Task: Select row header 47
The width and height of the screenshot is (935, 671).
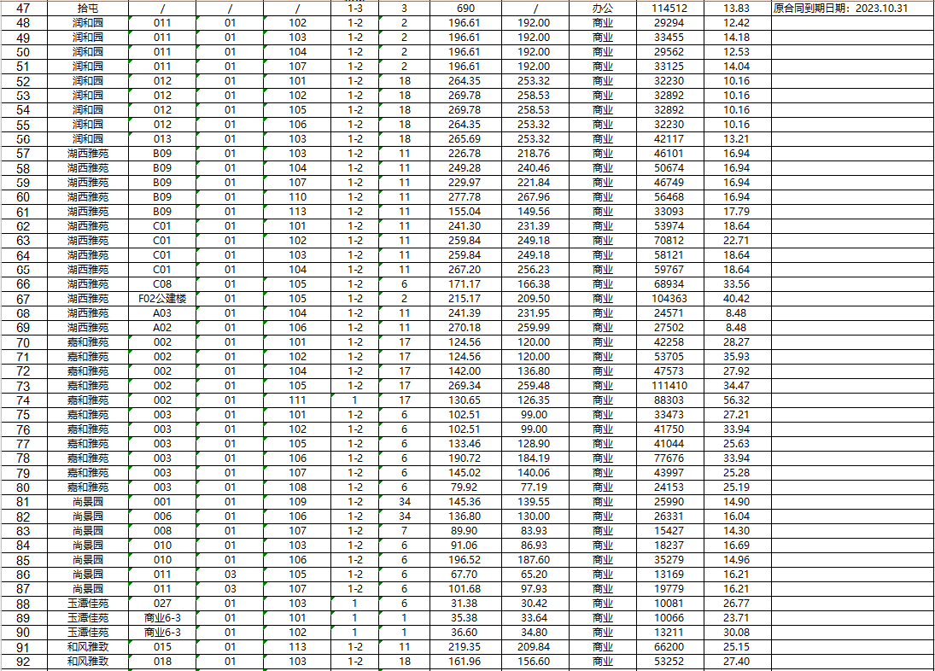Action: pyautogui.click(x=23, y=8)
